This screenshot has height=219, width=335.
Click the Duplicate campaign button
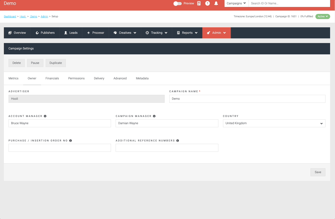[x=56, y=63]
